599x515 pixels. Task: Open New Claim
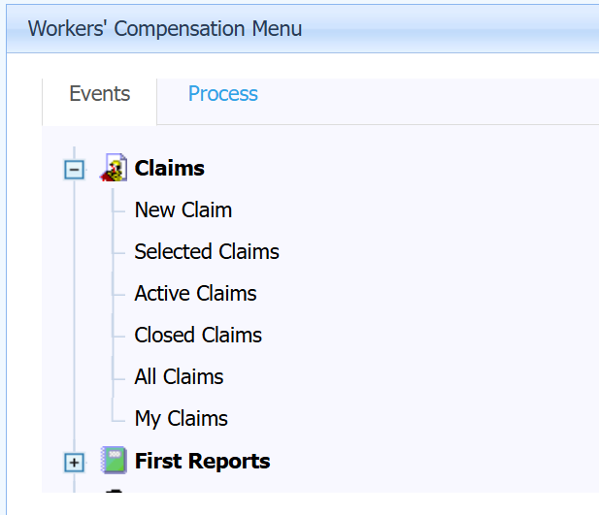pyautogui.click(x=183, y=209)
